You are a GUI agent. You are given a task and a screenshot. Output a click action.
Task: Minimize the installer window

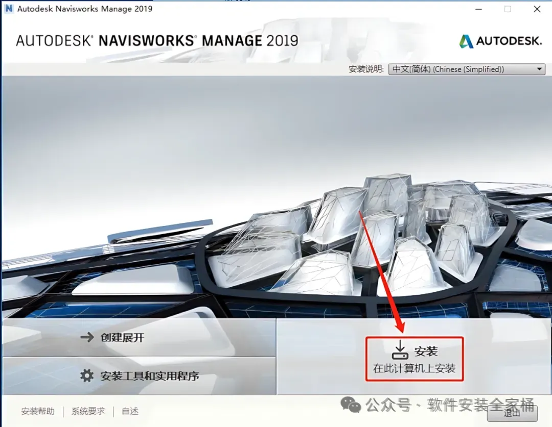click(479, 9)
